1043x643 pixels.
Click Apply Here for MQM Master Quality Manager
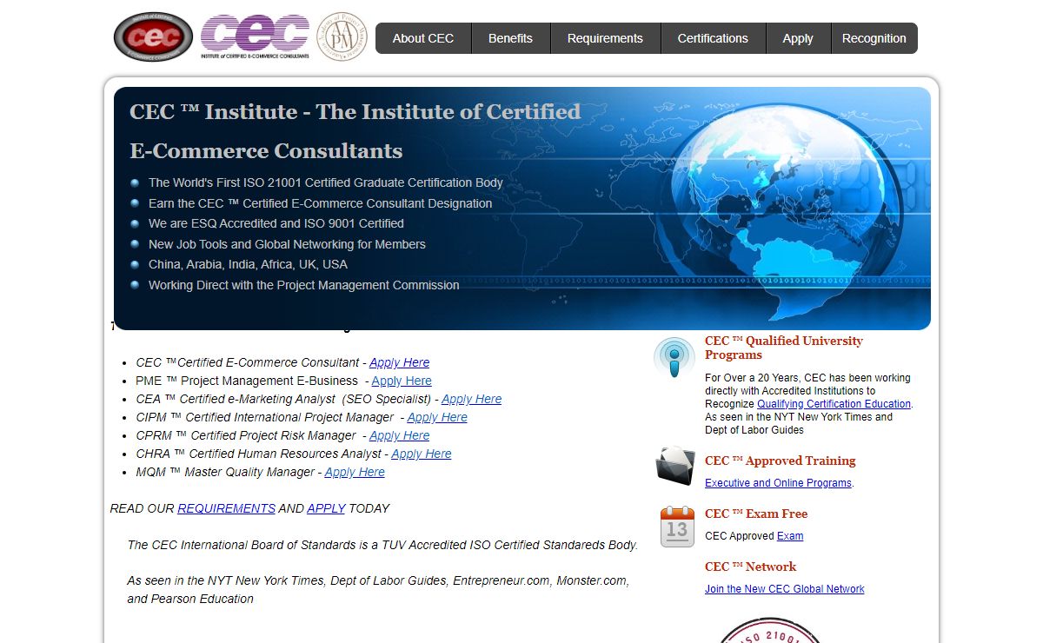pos(355,472)
